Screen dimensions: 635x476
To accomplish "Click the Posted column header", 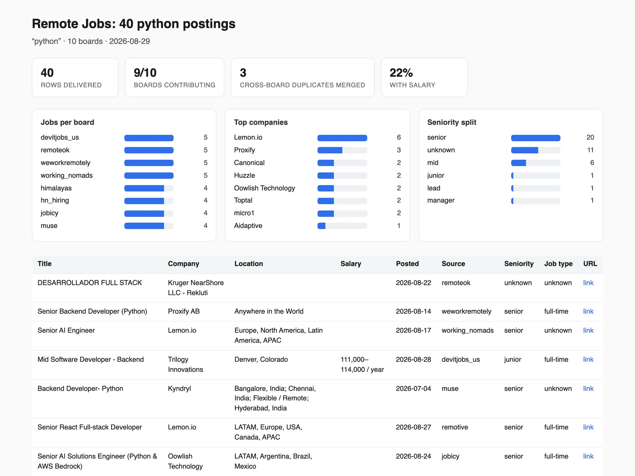I will 407,264.
